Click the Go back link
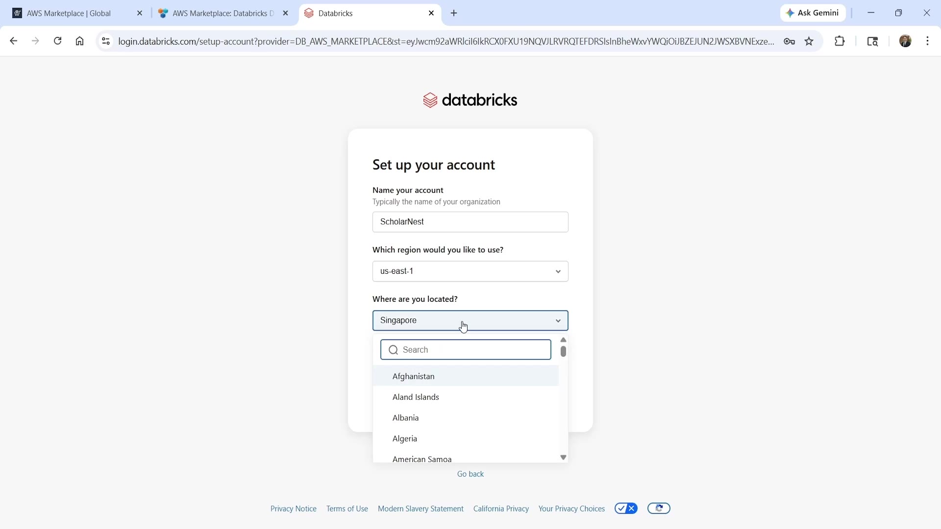941x529 pixels. coord(470,474)
